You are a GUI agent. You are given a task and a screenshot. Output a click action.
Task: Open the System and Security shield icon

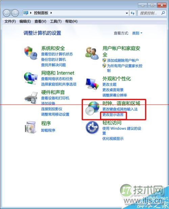pyautogui.click(x=30, y=53)
